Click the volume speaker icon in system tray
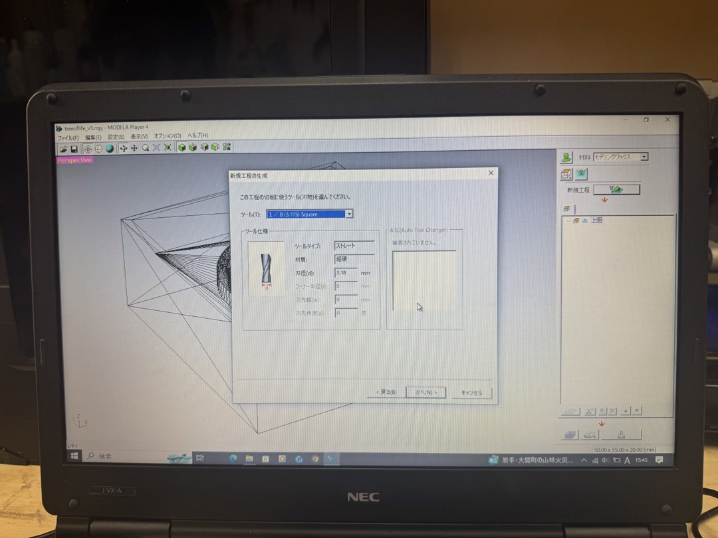718x538 pixels. click(606, 460)
